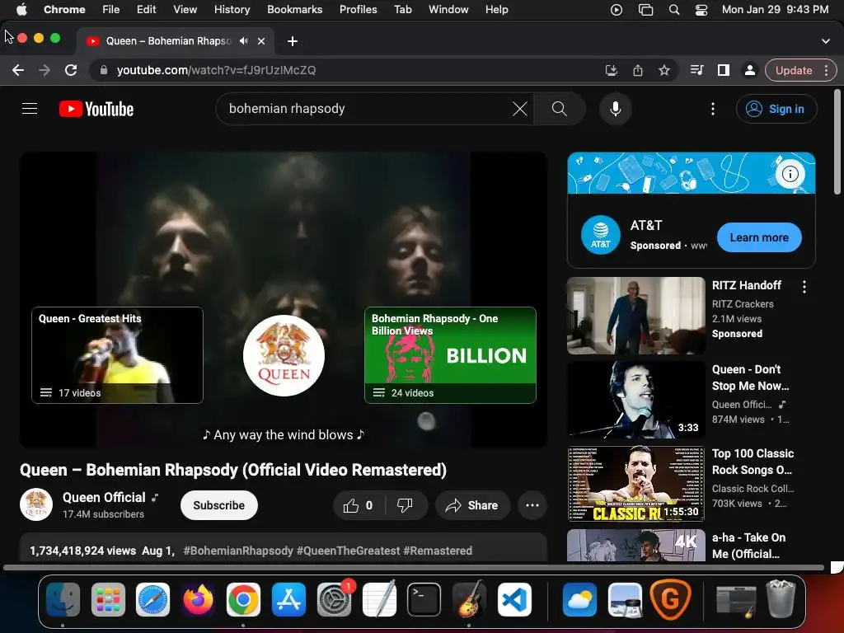The height and width of the screenshot is (633, 844).
Task: Open Queen - Don't Stop Me Now thumbnail
Action: coord(635,400)
